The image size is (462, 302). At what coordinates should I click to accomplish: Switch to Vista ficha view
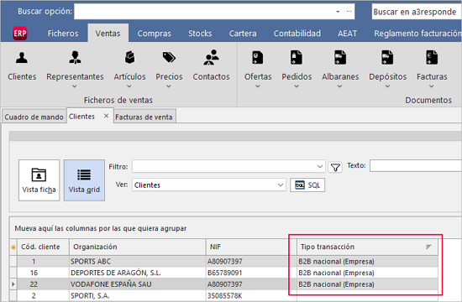click(39, 180)
